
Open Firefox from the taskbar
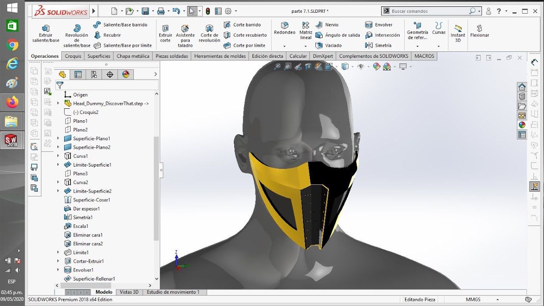pos(12,102)
